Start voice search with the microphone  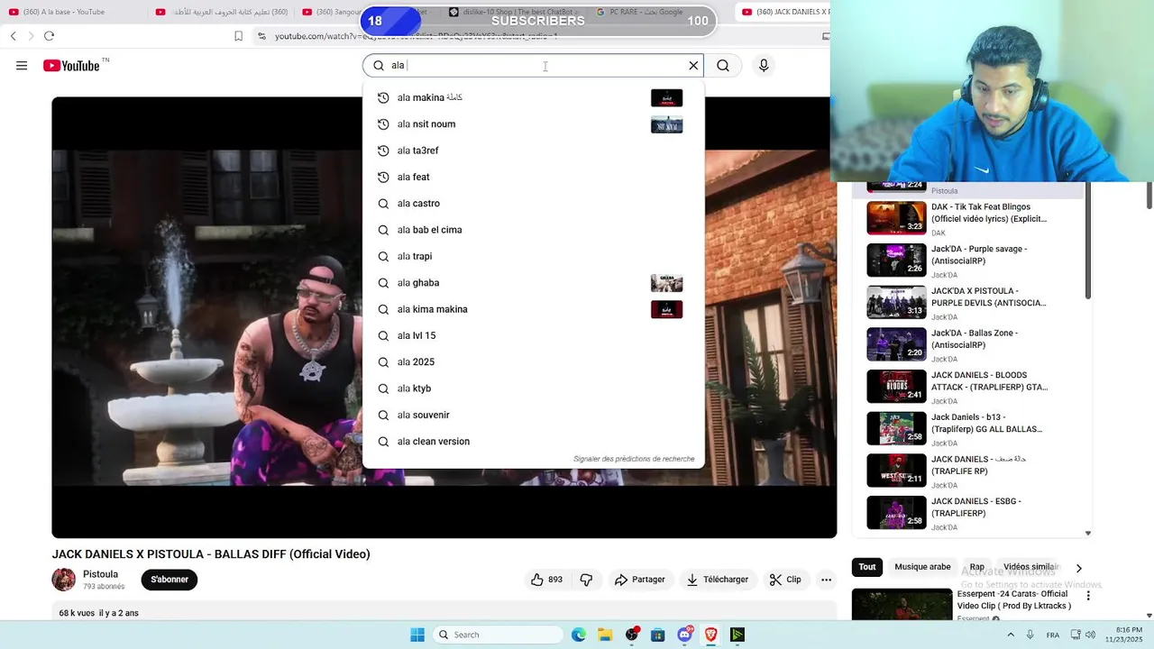(x=764, y=66)
